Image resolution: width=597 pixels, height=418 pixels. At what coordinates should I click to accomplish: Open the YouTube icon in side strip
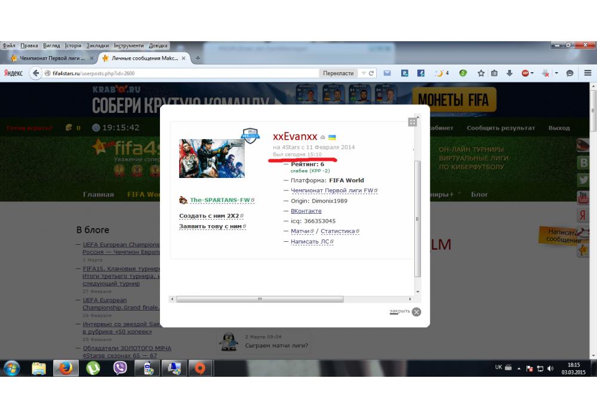pos(583,197)
